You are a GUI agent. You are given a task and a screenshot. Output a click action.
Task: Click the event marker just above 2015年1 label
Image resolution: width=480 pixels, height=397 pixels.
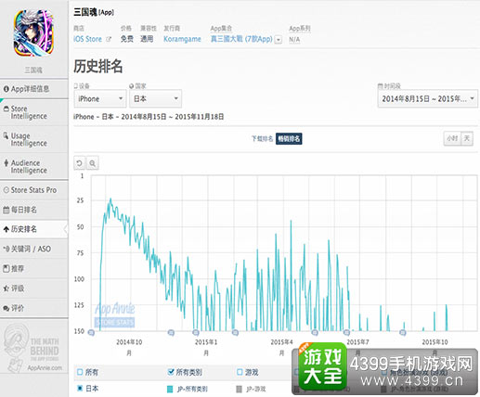pos(196,333)
